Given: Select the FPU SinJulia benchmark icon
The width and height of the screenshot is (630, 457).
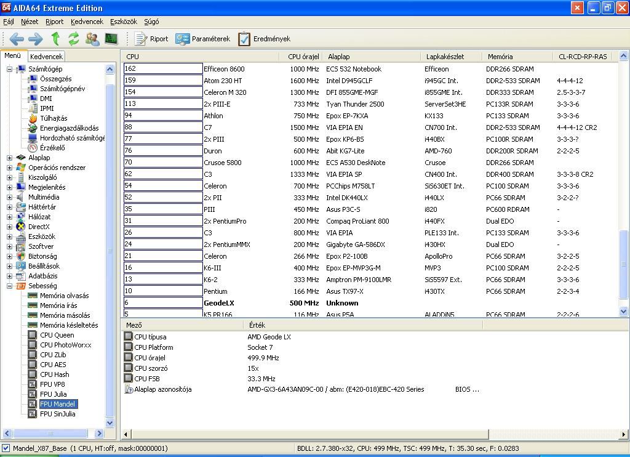Looking at the screenshot, I should [33, 414].
